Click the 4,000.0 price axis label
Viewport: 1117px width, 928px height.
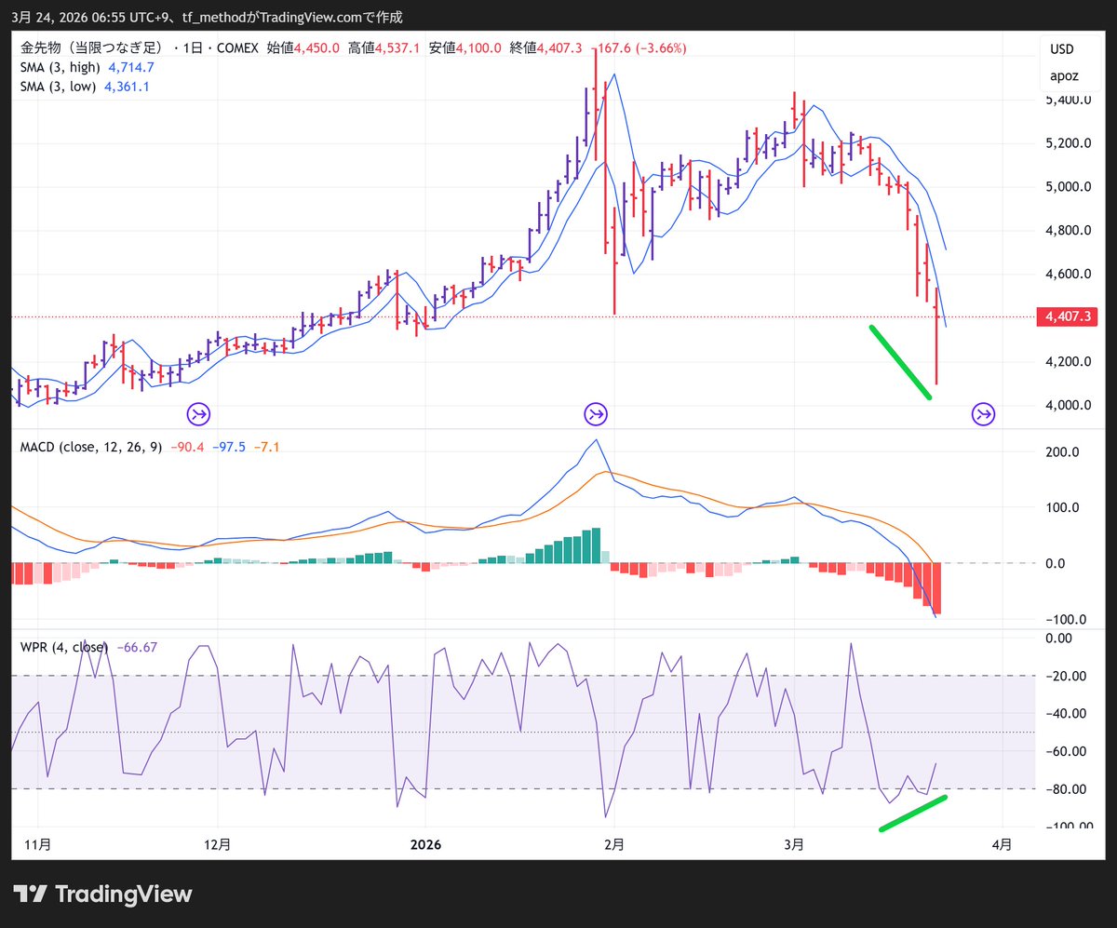[1067, 406]
